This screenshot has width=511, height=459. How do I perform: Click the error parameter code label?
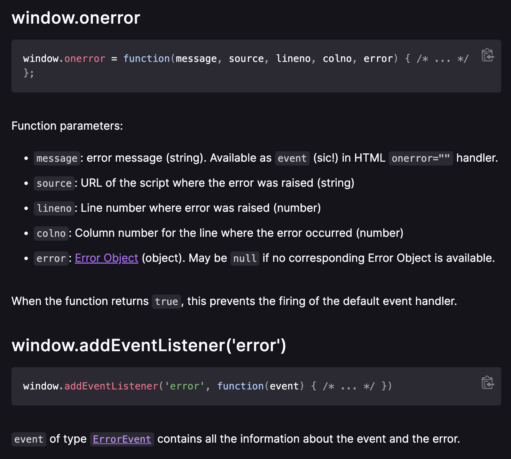[51, 258]
